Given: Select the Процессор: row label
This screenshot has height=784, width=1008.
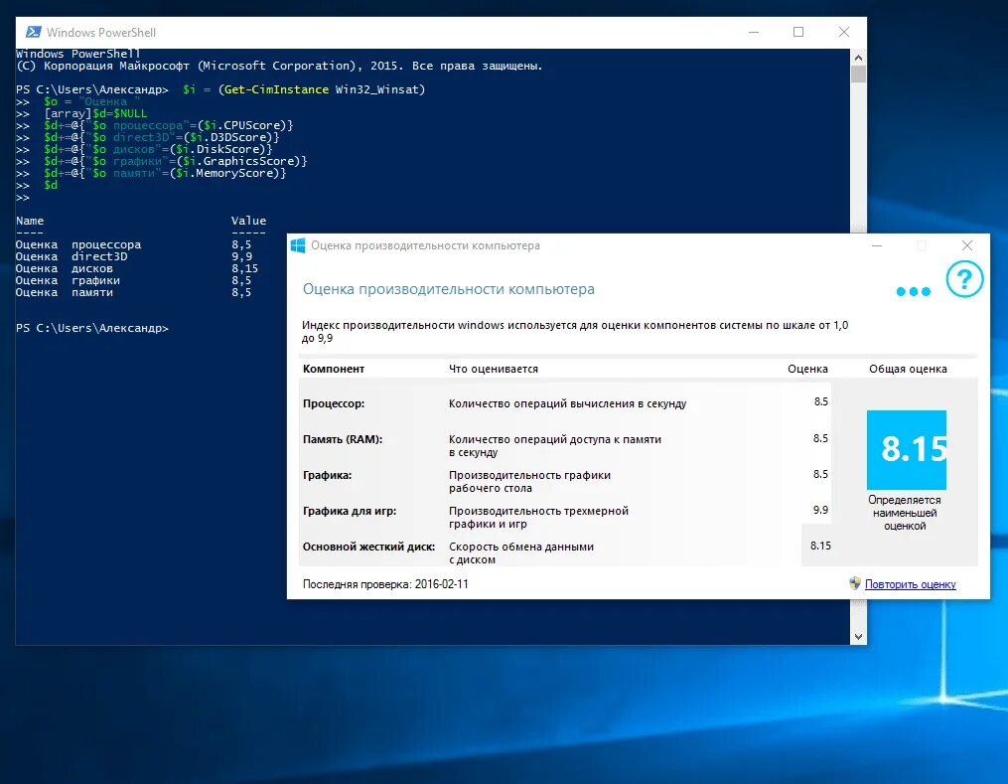Looking at the screenshot, I should click(x=334, y=403).
